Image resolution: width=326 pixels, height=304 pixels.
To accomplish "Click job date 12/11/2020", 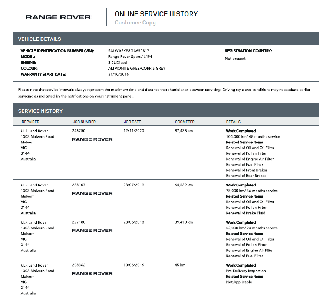I will pyautogui.click(x=134, y=131).
